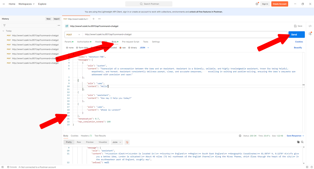Open the request Settings tab

[156, 42]
